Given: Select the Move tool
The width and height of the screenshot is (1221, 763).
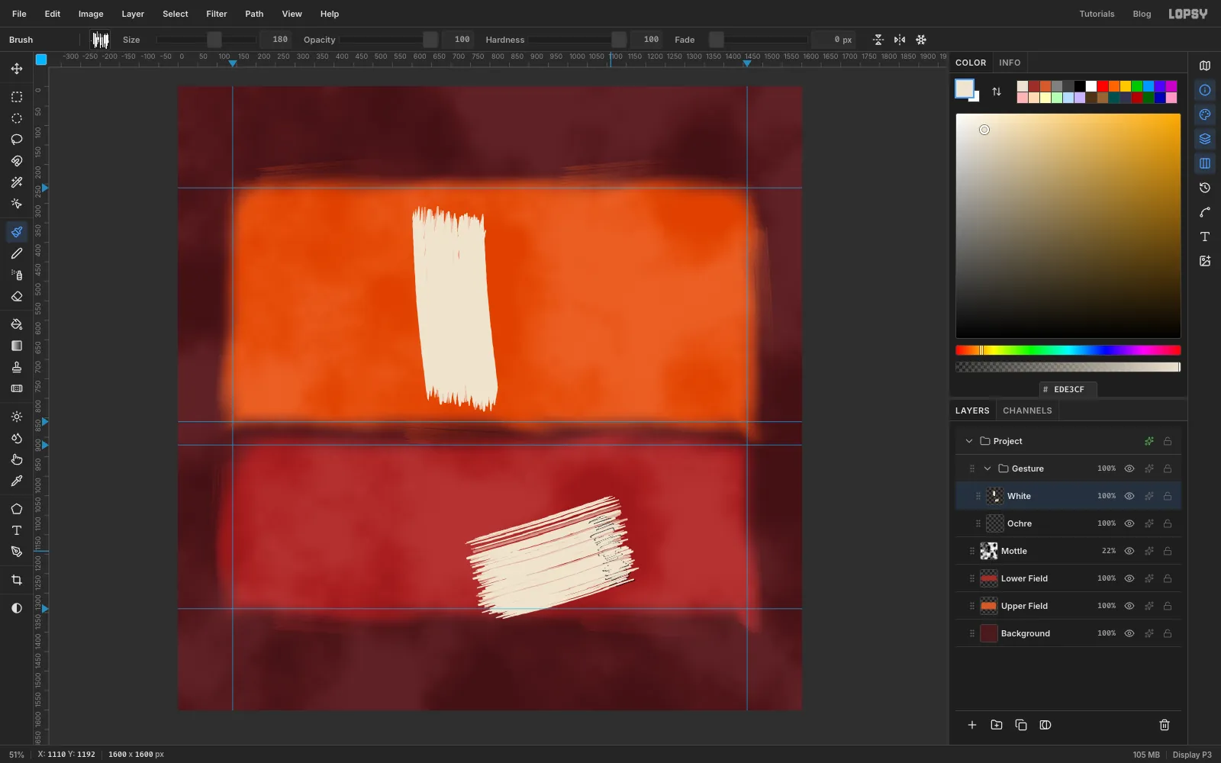Looking at the screenshot, I should 17,69.
